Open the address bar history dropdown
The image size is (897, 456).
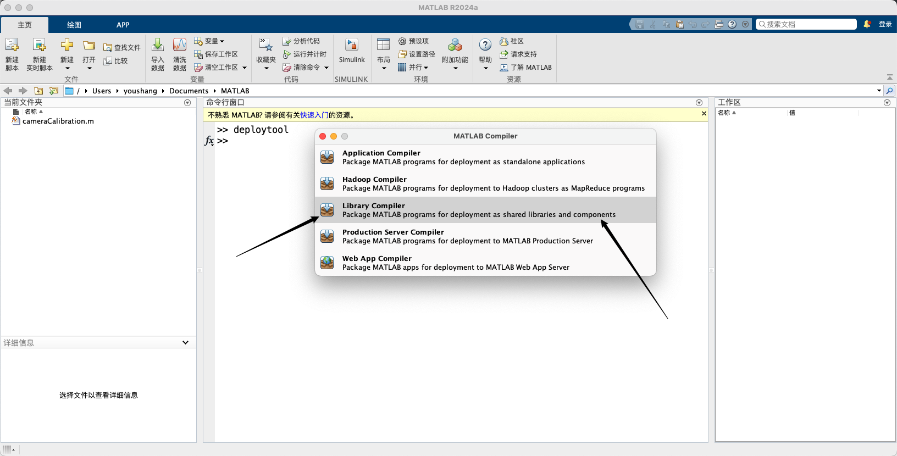[x=879, y=91]
